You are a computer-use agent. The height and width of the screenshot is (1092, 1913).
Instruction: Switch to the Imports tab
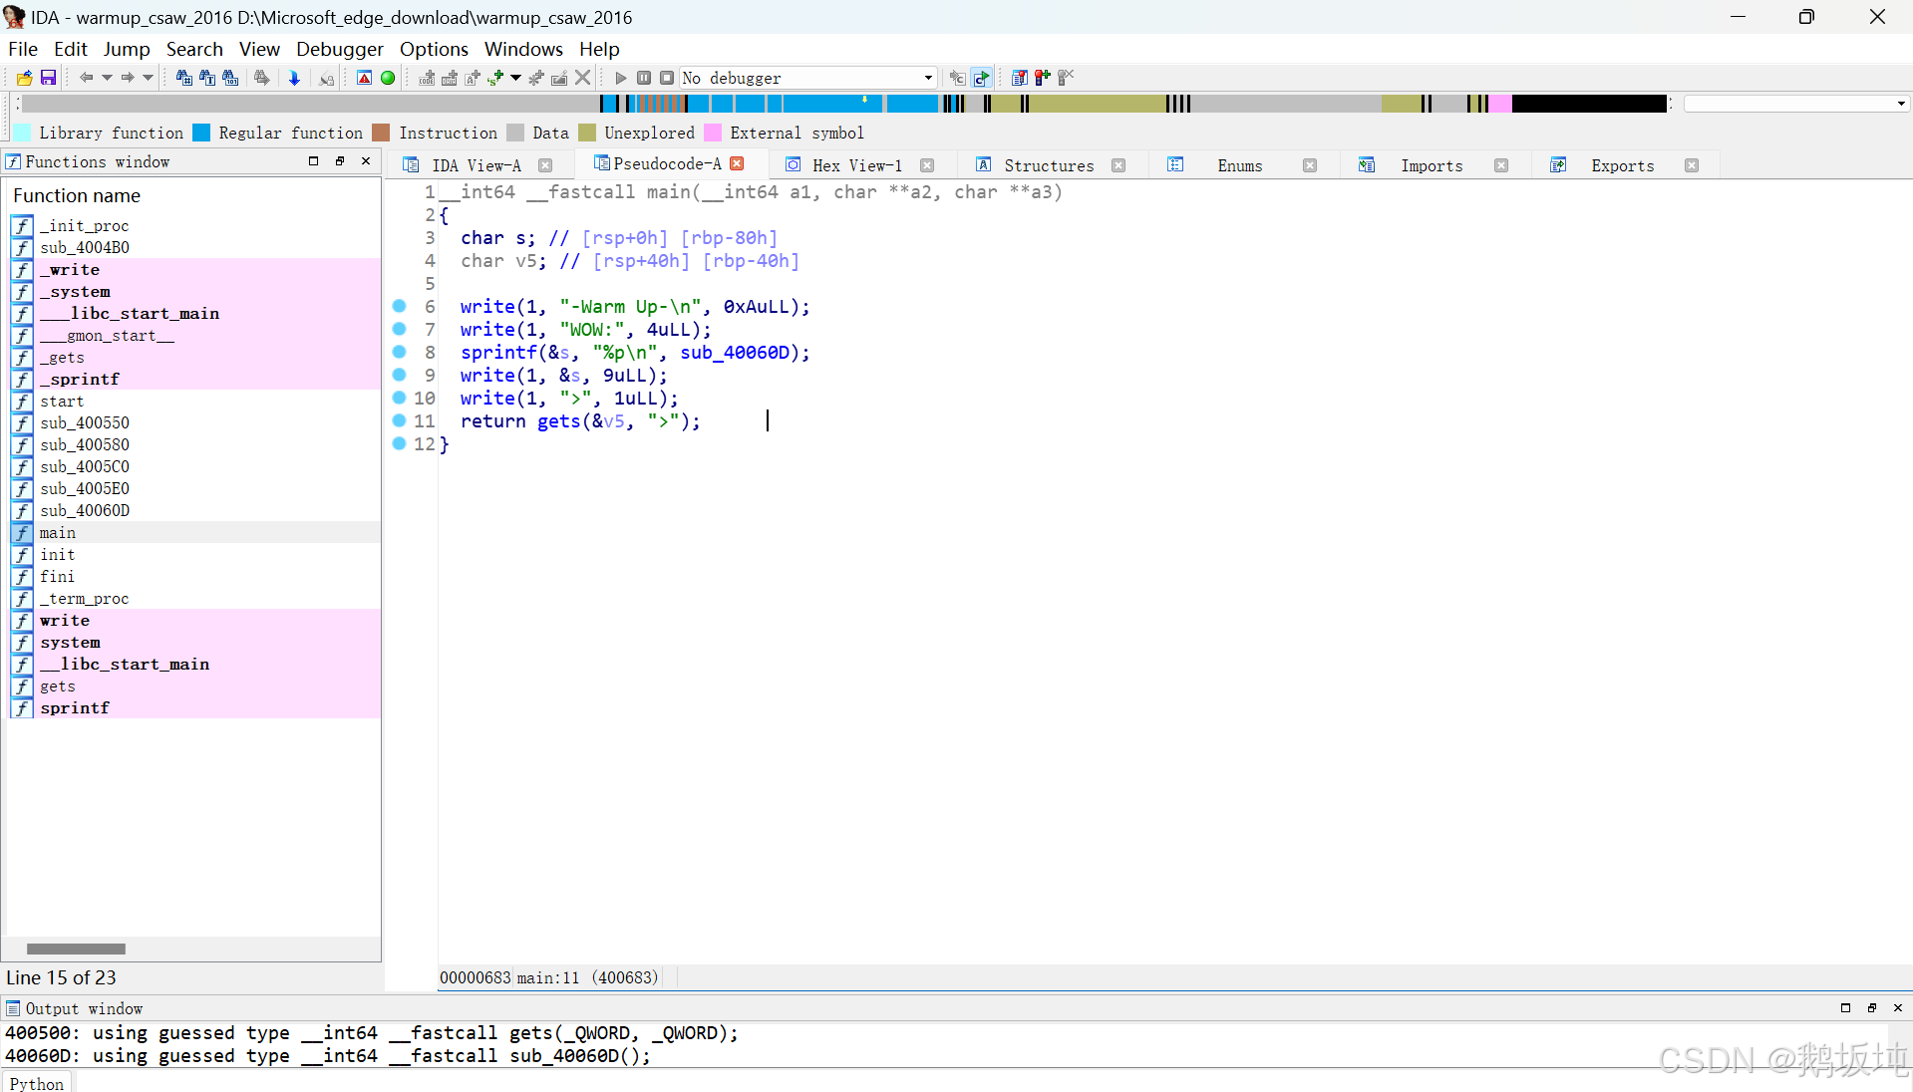pos(1431,164)
